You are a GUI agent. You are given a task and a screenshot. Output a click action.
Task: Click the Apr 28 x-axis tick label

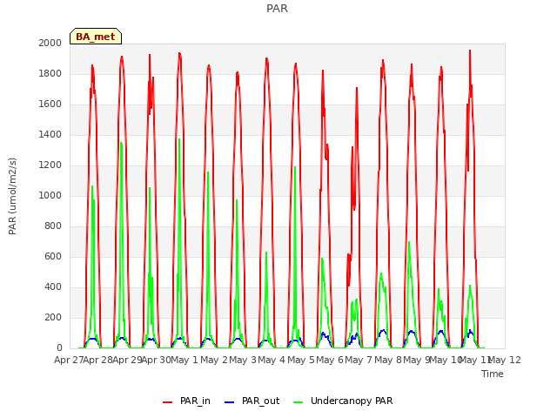(x=98, y=360)
